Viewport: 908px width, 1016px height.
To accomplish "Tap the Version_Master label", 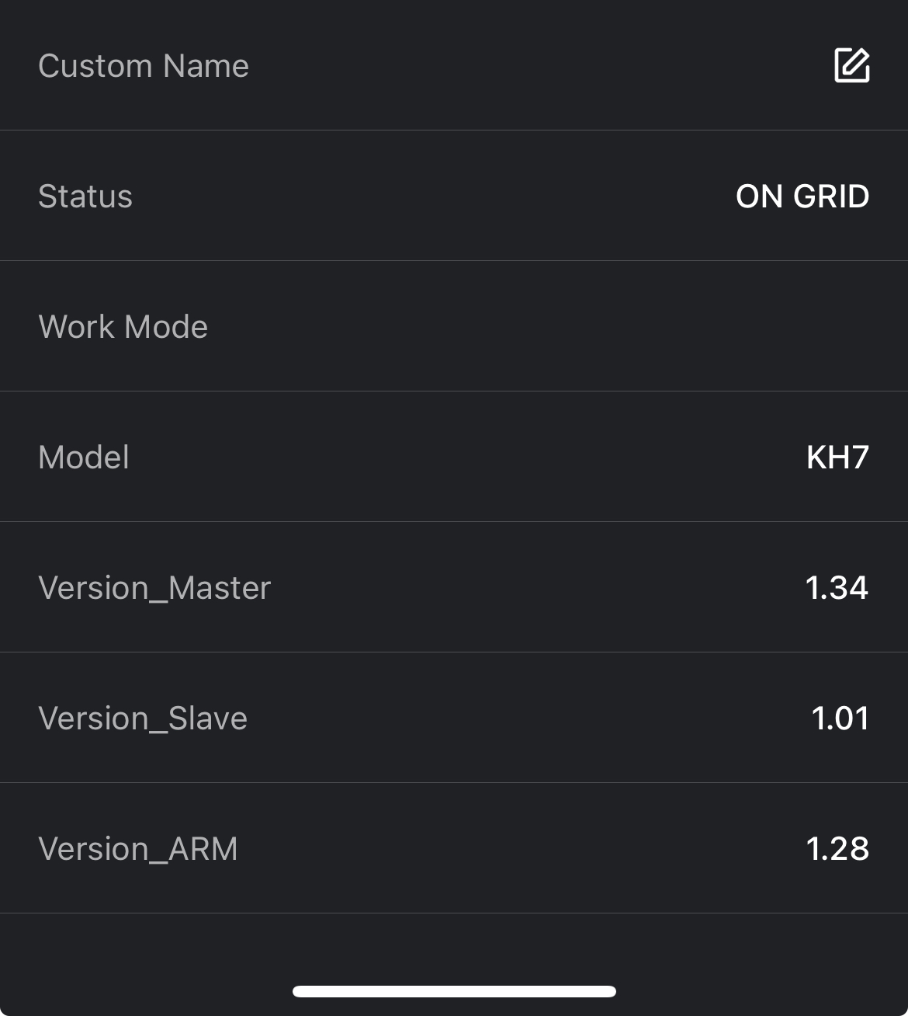I will 154,588.
